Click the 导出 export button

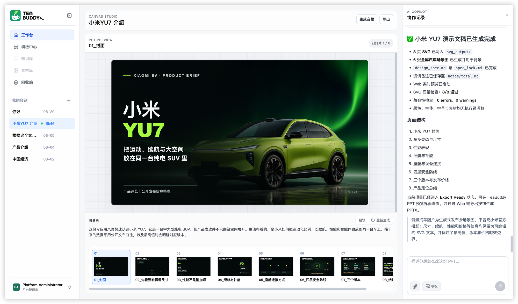[x=386, y=19]
